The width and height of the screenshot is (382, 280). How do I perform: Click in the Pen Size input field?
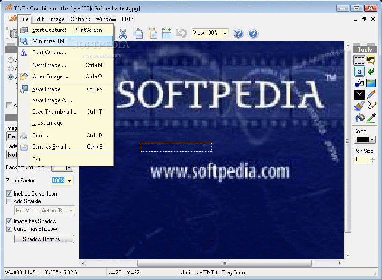click(x=362, y=160)
